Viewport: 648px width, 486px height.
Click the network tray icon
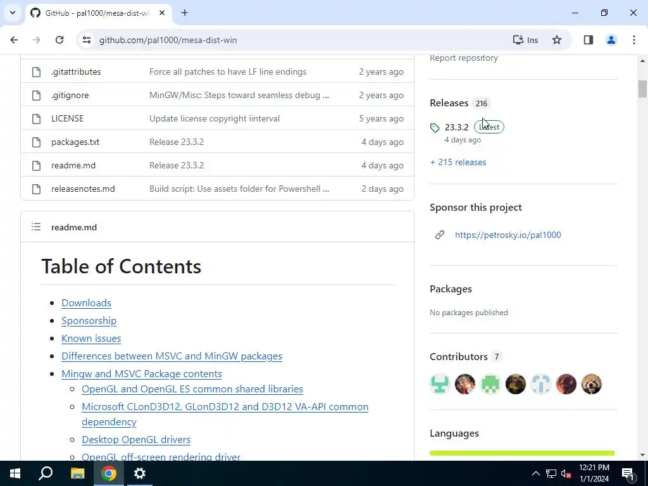pyautogui.click(x=551, y=473)
